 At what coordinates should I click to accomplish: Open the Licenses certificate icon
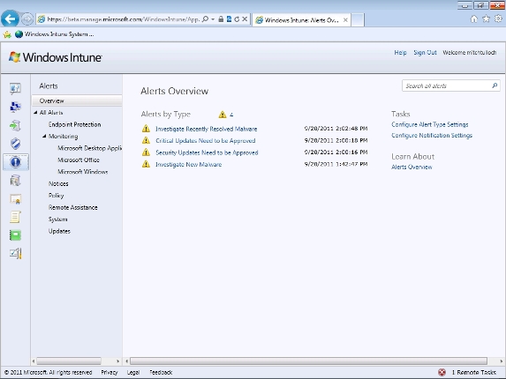click(x=15, y=199)
